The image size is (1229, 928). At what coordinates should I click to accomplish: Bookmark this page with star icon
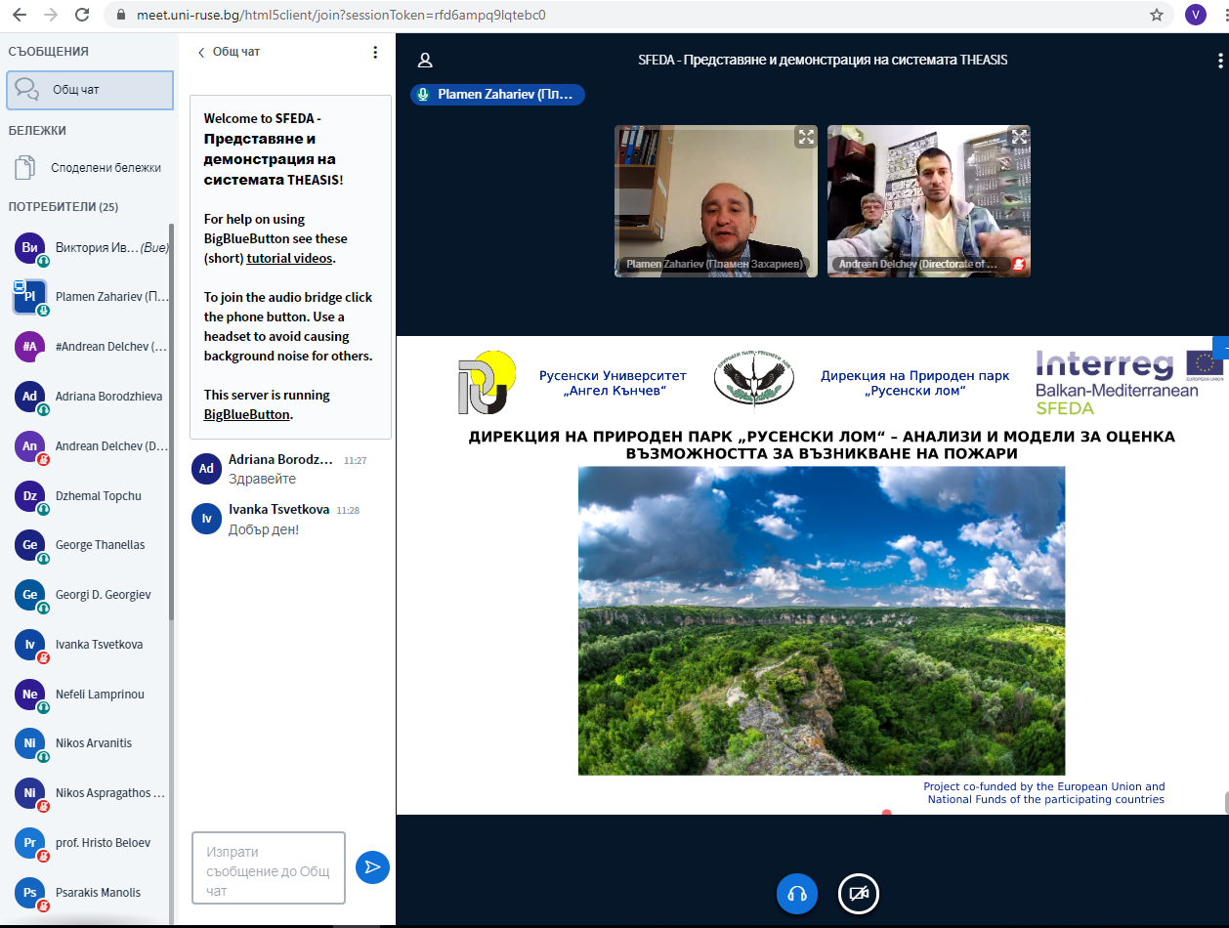(x=1157, y=16)
